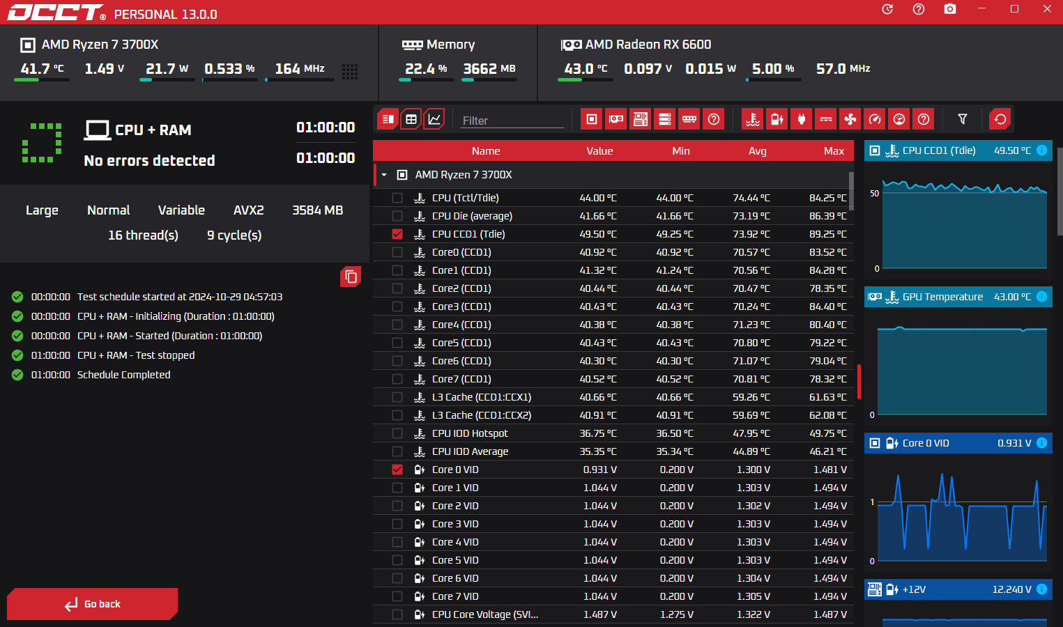This screenshot has width=1063, height=627.
Task: Open the CPU core grid icon
Action: click(350, 71)
